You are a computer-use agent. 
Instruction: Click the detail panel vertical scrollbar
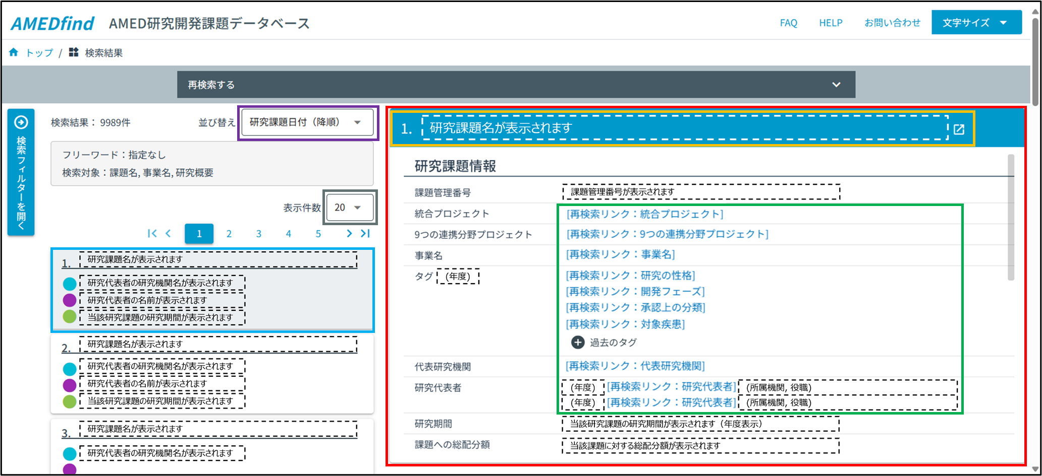[1010, 218]
